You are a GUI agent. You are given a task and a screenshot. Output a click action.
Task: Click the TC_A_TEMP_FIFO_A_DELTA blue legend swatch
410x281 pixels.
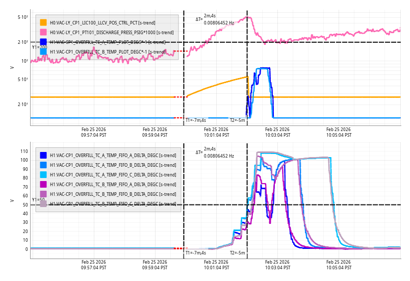43,155
